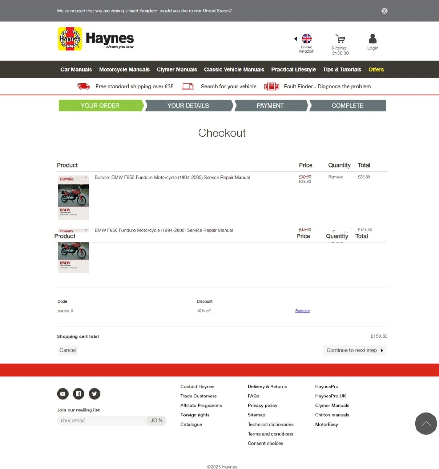Open the non-bundle BMW F650 Funduro product title
The image size is (439, 469).
point(164,230)
